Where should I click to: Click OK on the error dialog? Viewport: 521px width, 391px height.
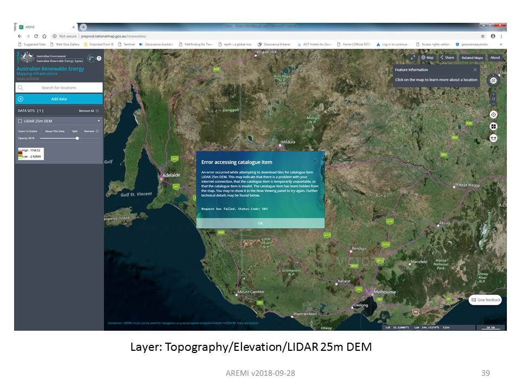[x=260, y=223]
